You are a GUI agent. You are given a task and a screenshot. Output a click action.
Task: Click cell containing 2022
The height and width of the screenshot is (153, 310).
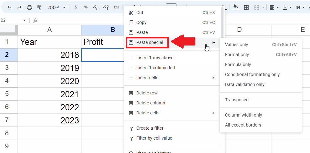point(50,107)
